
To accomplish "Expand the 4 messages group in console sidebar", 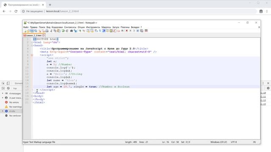I will tap(3, 93).
